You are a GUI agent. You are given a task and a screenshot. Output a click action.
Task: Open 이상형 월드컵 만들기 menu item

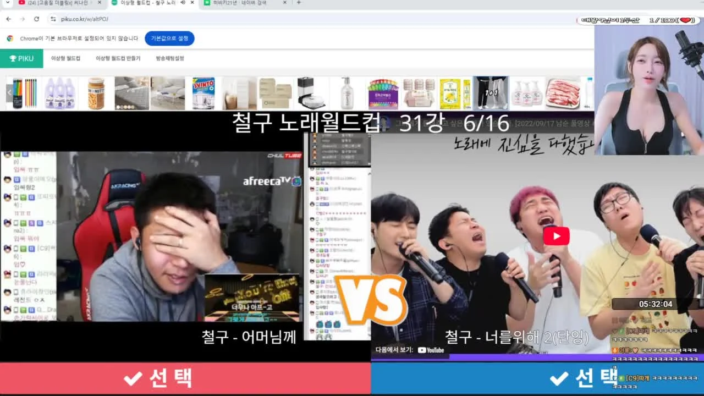coord(118,58)
